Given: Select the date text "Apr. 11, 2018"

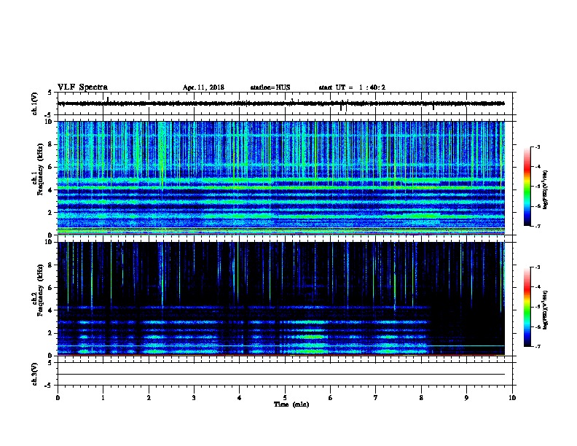Looking at the screenshot, I should [x=203, y=87].
